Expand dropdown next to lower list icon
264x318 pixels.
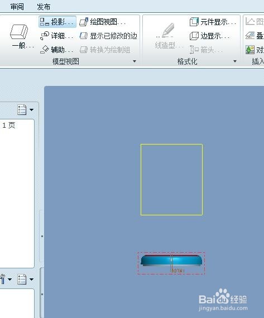point(31,280)
